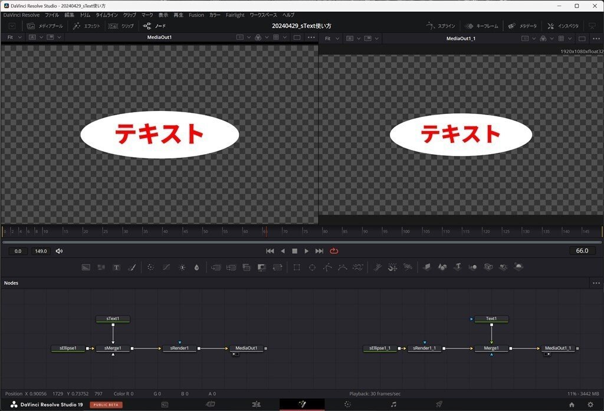Open Project Settings gear icon
The width and height of the screenshot is (604, 411).
(590, 405)
